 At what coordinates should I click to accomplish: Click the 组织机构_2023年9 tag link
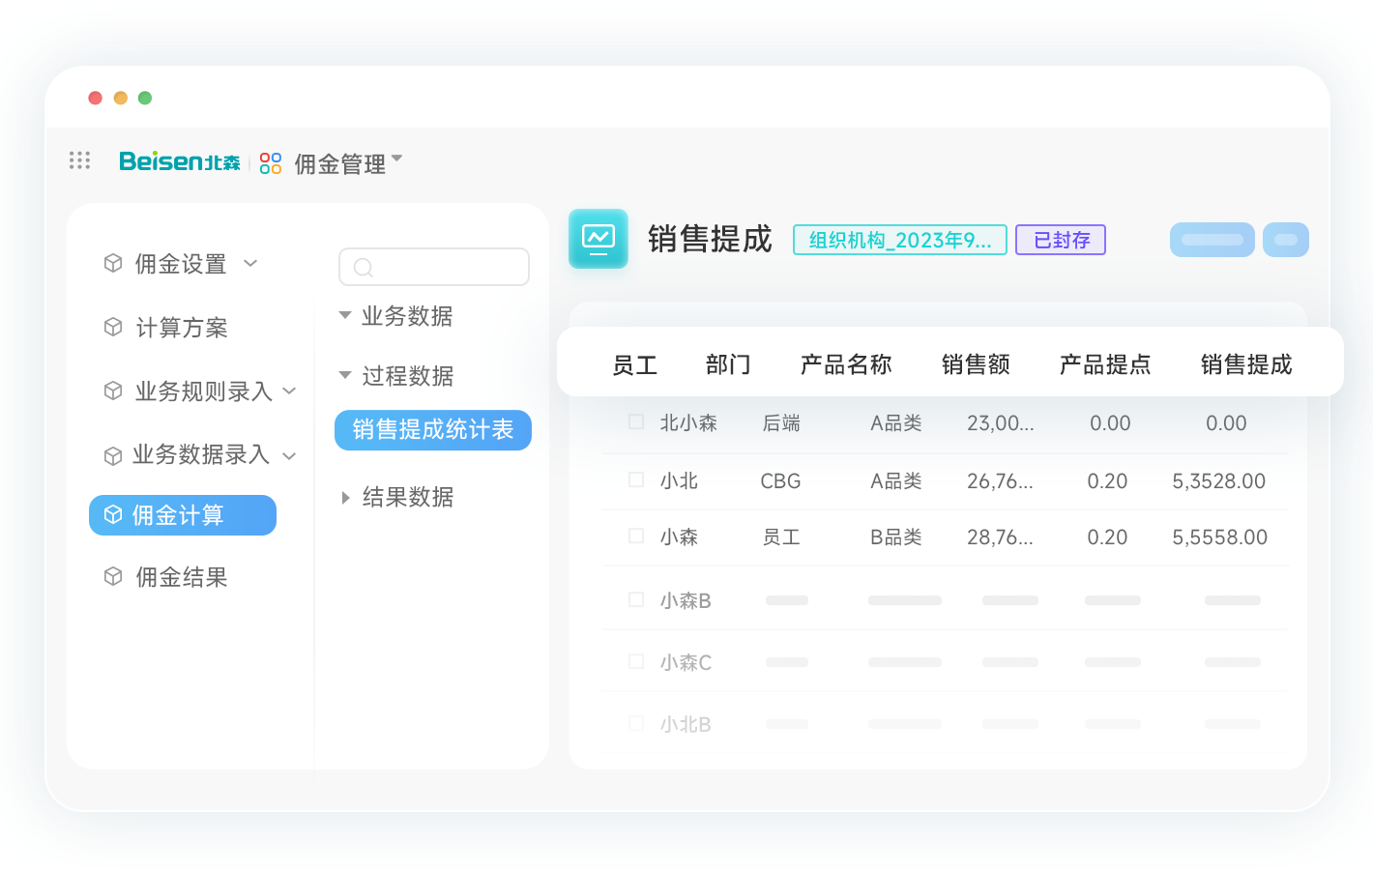[x=899, y=239]
